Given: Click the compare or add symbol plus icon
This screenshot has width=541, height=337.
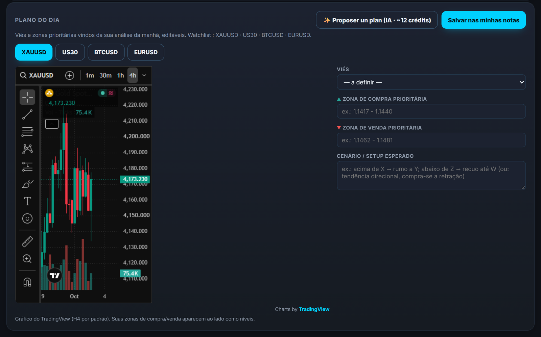Looking at the screenshot, I should 70,75.
